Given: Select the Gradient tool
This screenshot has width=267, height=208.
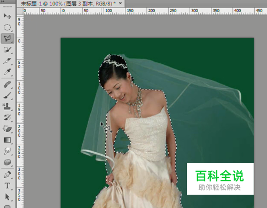Looking at the screenshot, I should (7, 140).
